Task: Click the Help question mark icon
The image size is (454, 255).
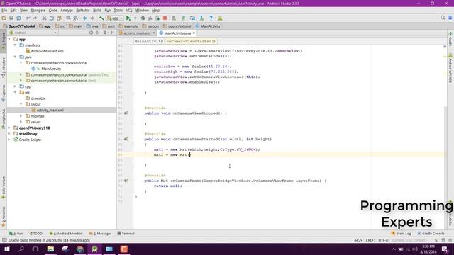Action: [211, 18]
